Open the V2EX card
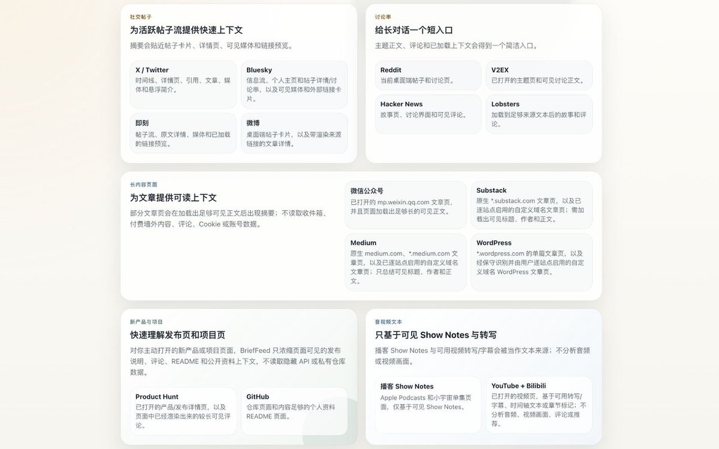This screenshot has width=719, height=449. [539, 75]
